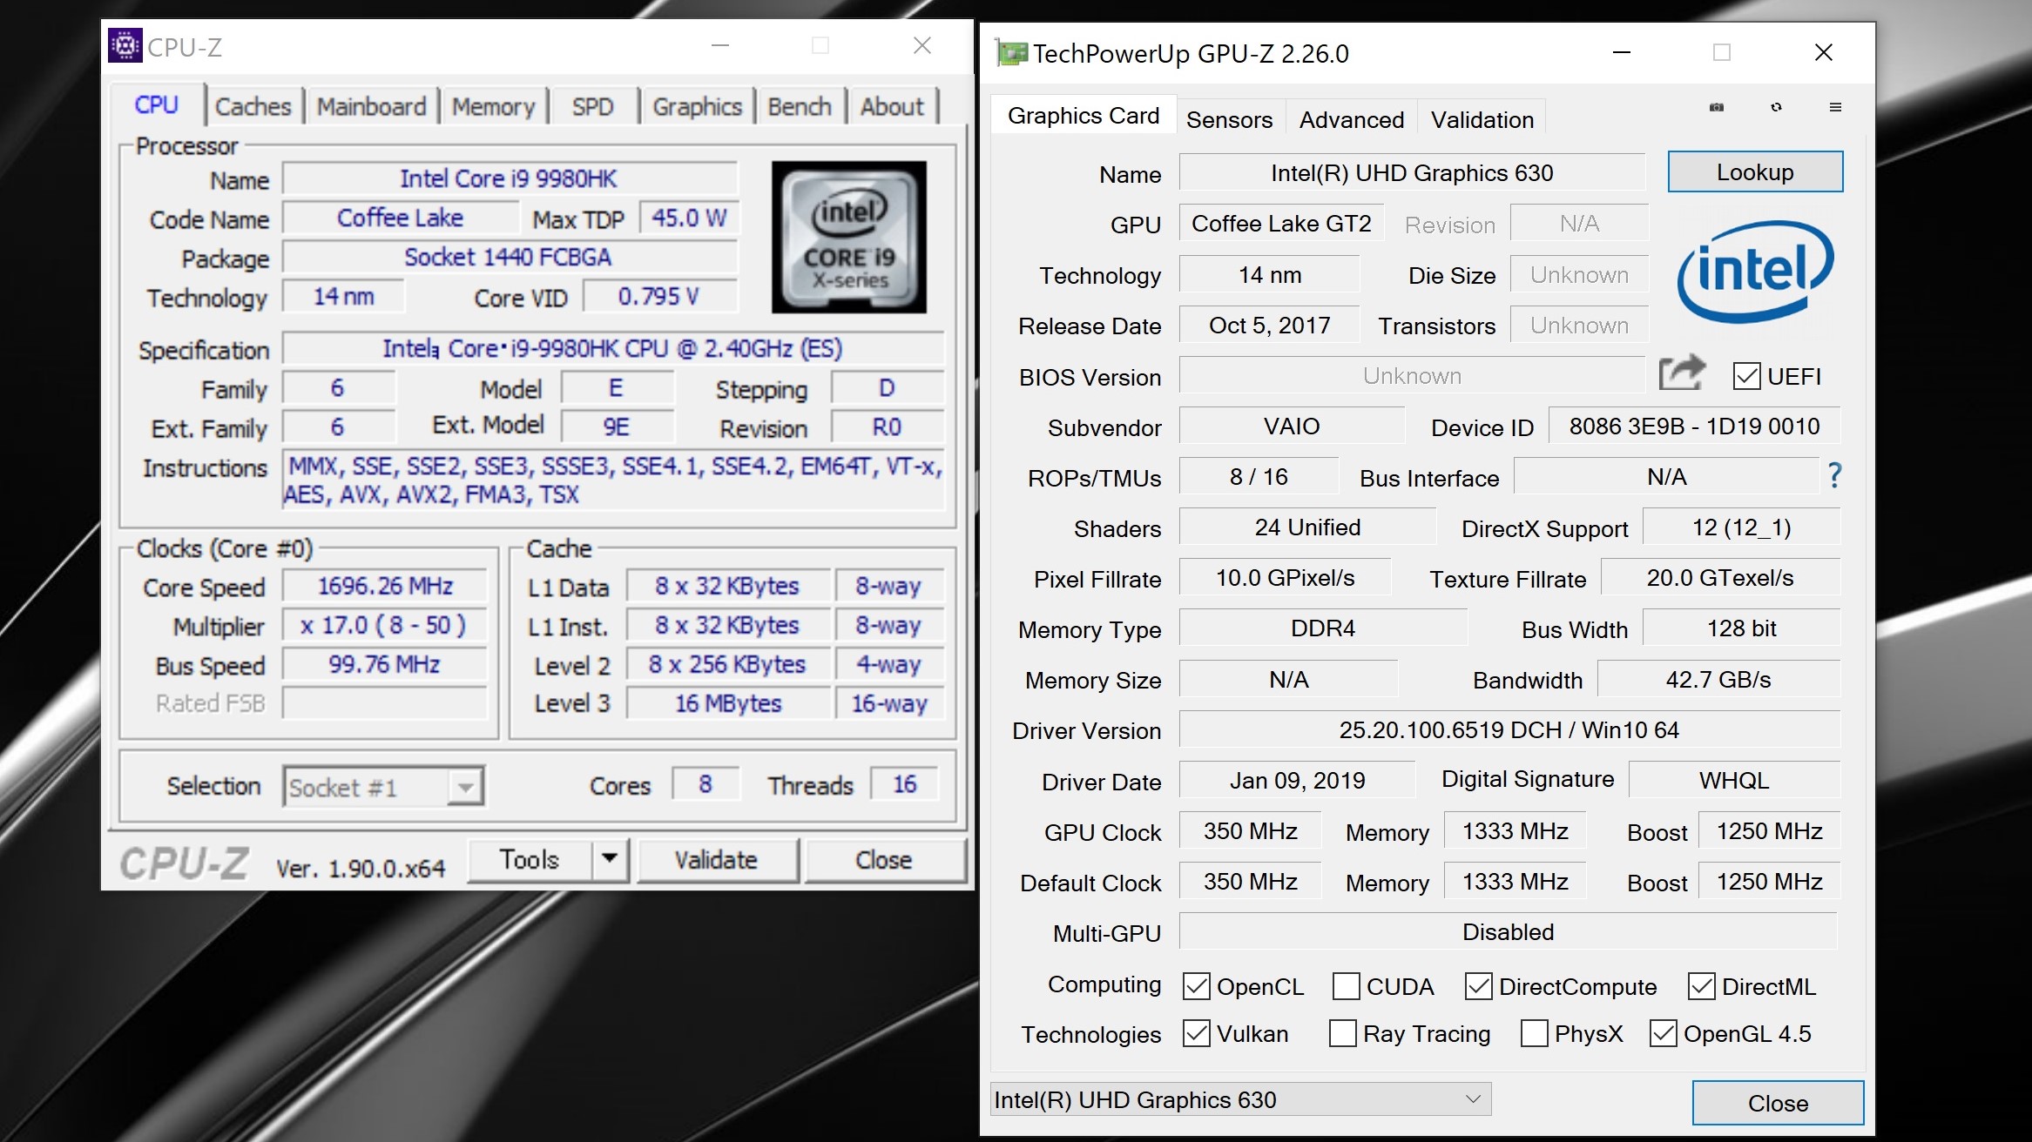Click the GPU-Z screenshot camera icon
2032x1142 pixels.
[x=1716, y=107]
